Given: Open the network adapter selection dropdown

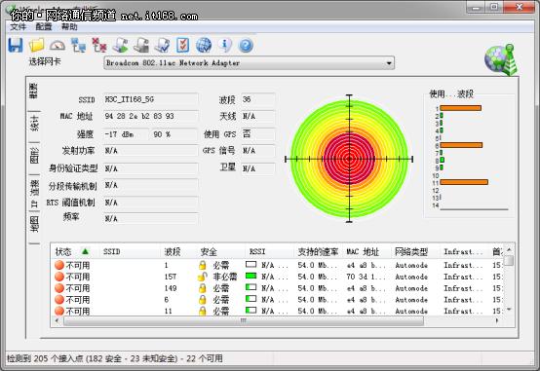Looking at the screenshot, I should coord(249,63).
